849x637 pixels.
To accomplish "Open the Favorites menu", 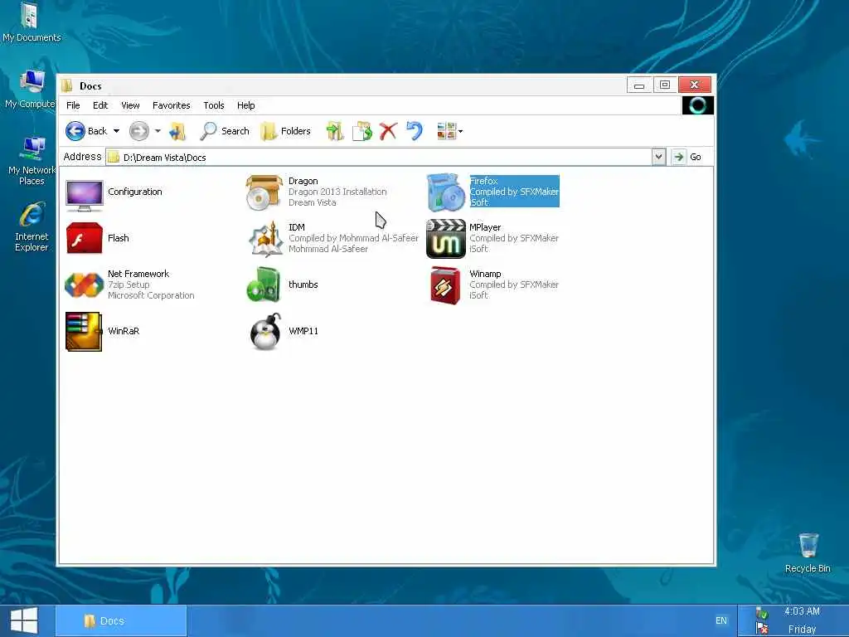I will point(171,105).
